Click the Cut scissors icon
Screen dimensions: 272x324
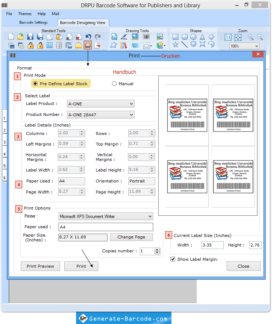click(x=69, y=37)
